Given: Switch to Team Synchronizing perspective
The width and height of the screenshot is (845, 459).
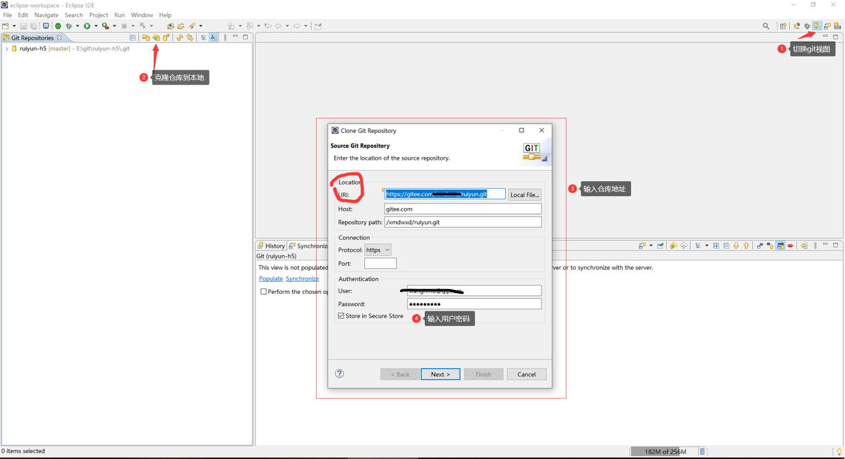Looking at the screenshot, I should 827,25.
